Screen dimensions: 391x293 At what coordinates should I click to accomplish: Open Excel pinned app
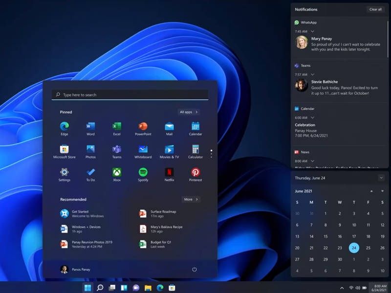click(x=117, y=128)
